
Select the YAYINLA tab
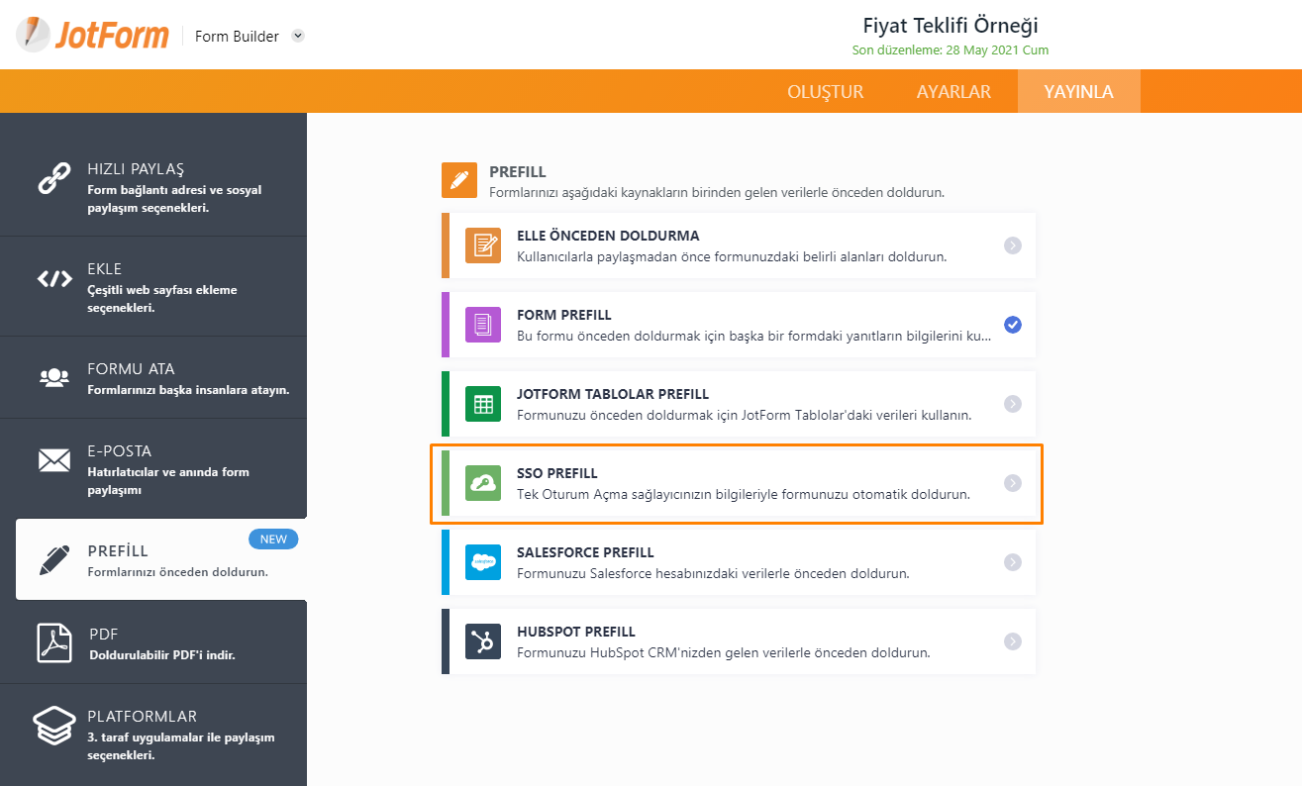pyautogui.click(x=1078, y=92)
